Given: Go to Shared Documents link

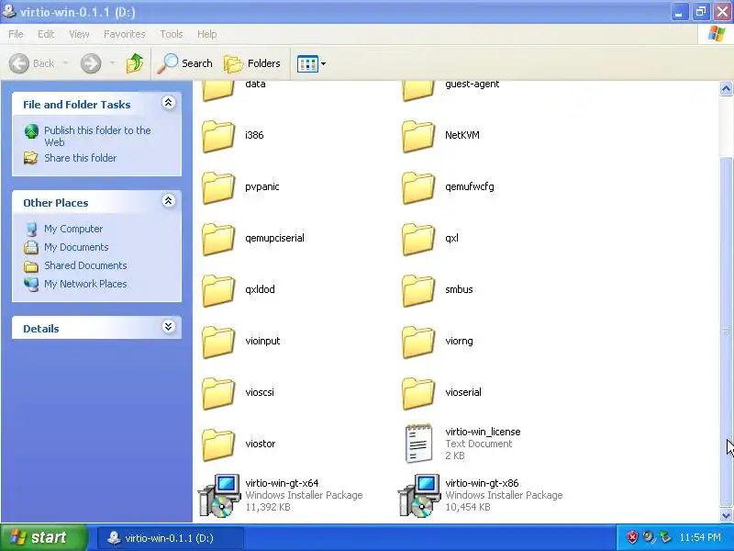Looking at the screenshot, I should tap(85, 265).
